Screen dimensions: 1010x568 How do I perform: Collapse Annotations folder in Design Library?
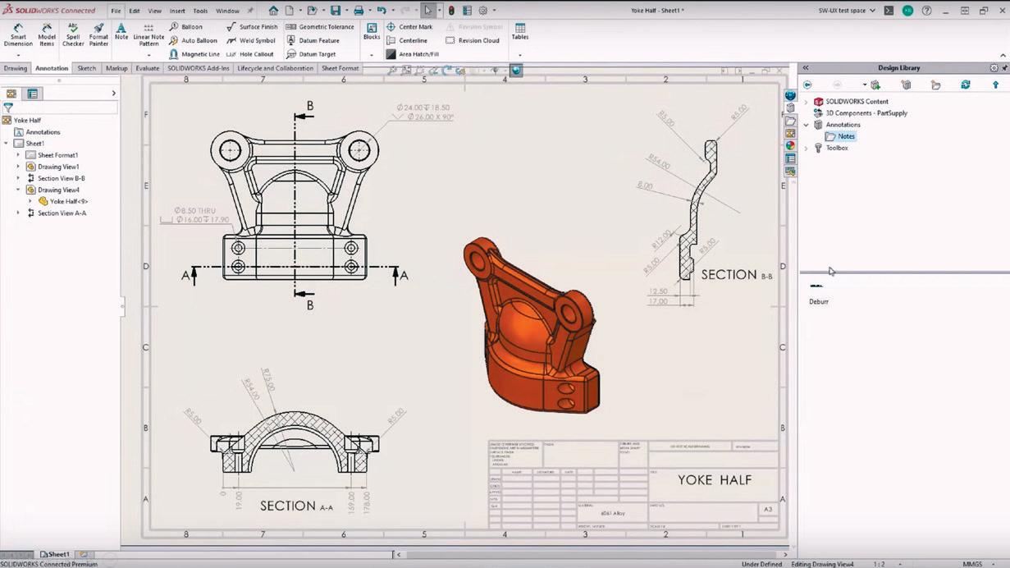point(807,125)
